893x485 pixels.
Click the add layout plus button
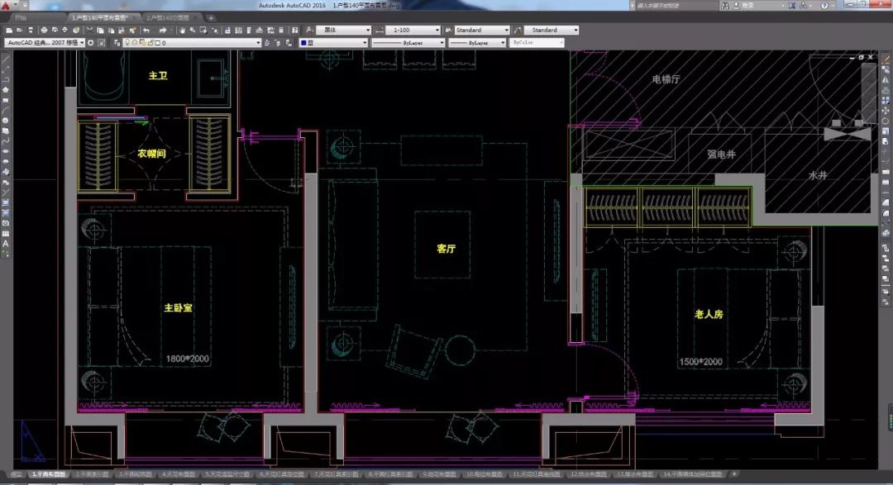[734, 475]
